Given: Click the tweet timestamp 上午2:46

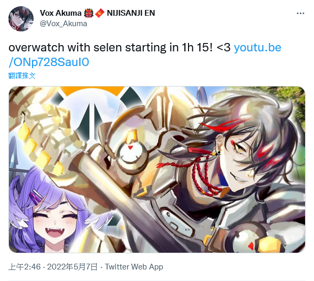Looking at the screenshot, I should [25, 267].
